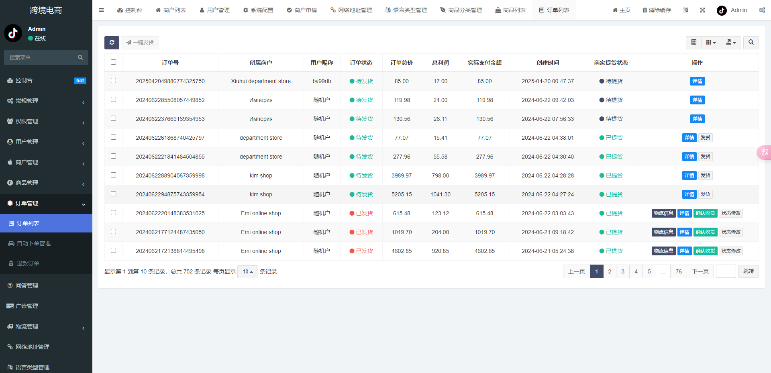Image resolution: width=771 pixels, height=373 pixels.
Task: Tick the checkbox for order 4602.85 row
Action: click(x=113, y=251)
